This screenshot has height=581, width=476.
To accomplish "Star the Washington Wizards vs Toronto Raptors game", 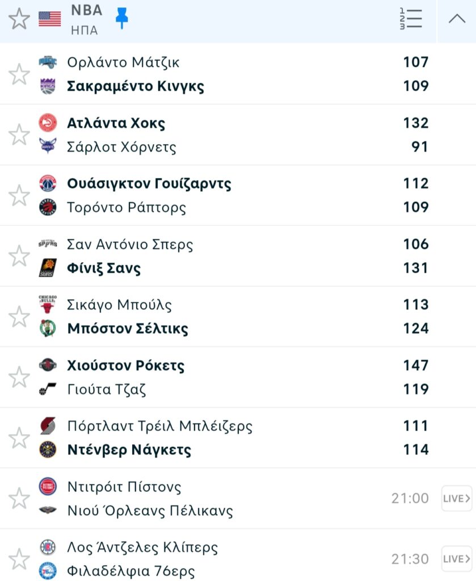I will (19, 195).
